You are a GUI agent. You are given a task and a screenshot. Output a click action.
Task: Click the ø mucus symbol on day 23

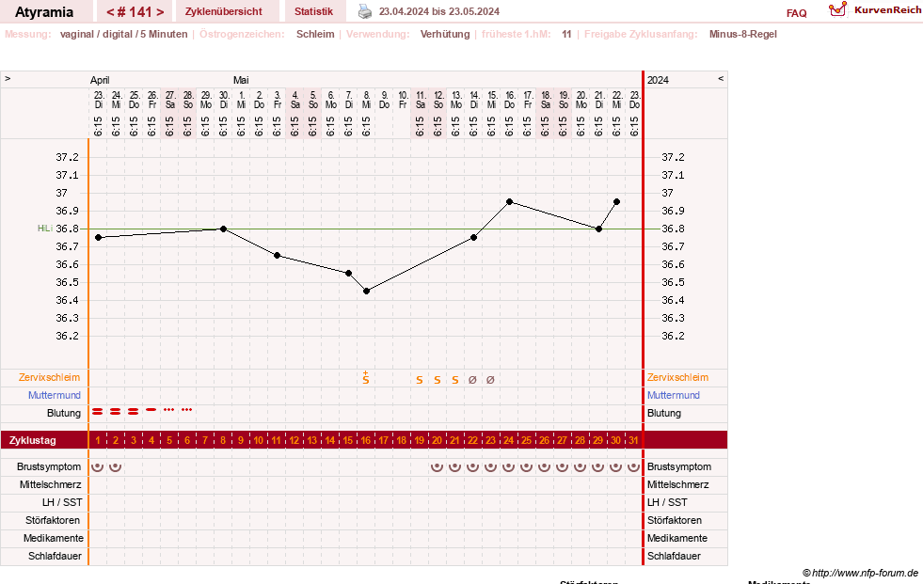[490, 380]
